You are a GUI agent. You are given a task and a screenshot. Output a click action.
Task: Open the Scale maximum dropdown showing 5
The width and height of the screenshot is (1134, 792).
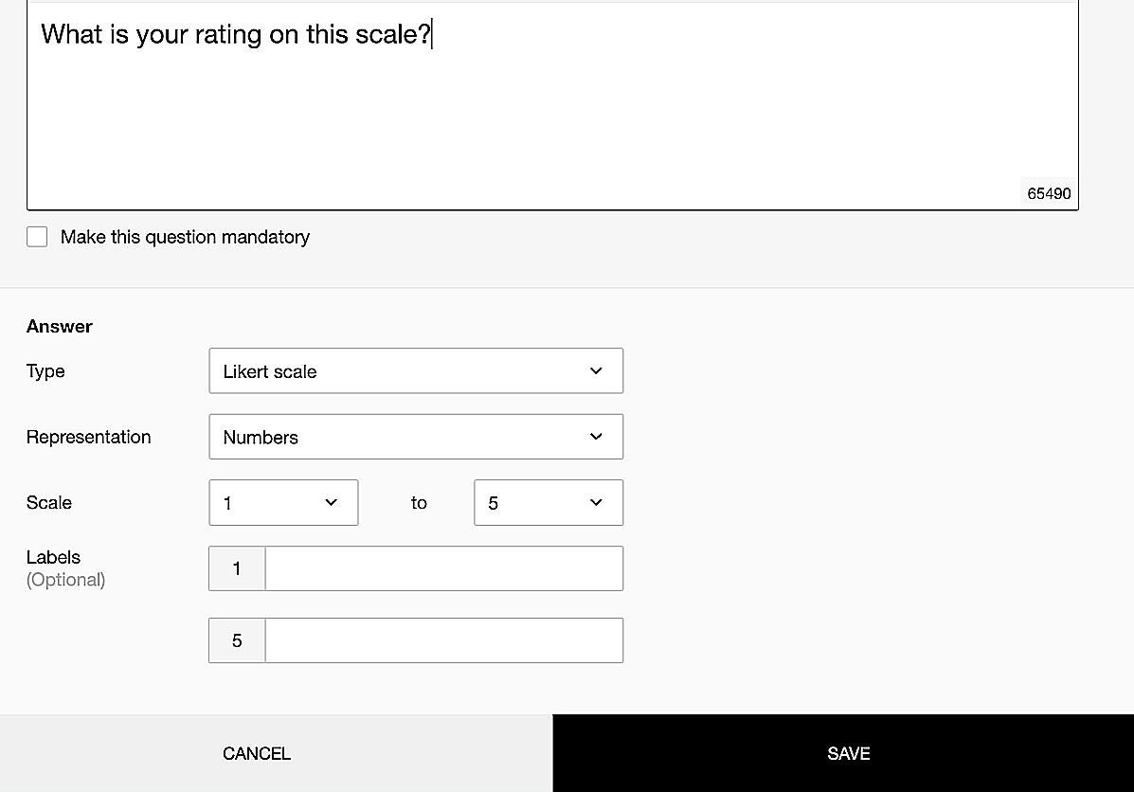click(548, 503)
